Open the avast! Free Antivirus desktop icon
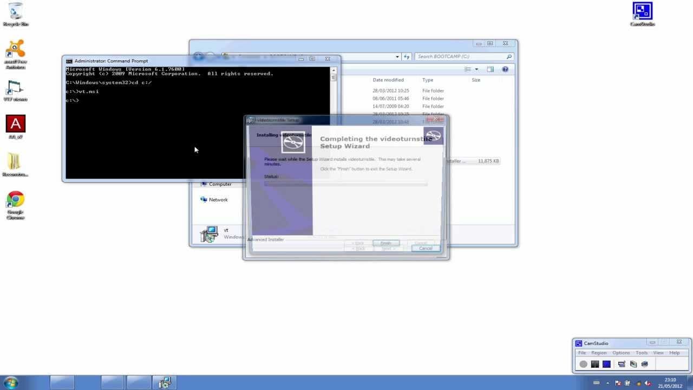The image size is (693, 390). click(16, 54)
